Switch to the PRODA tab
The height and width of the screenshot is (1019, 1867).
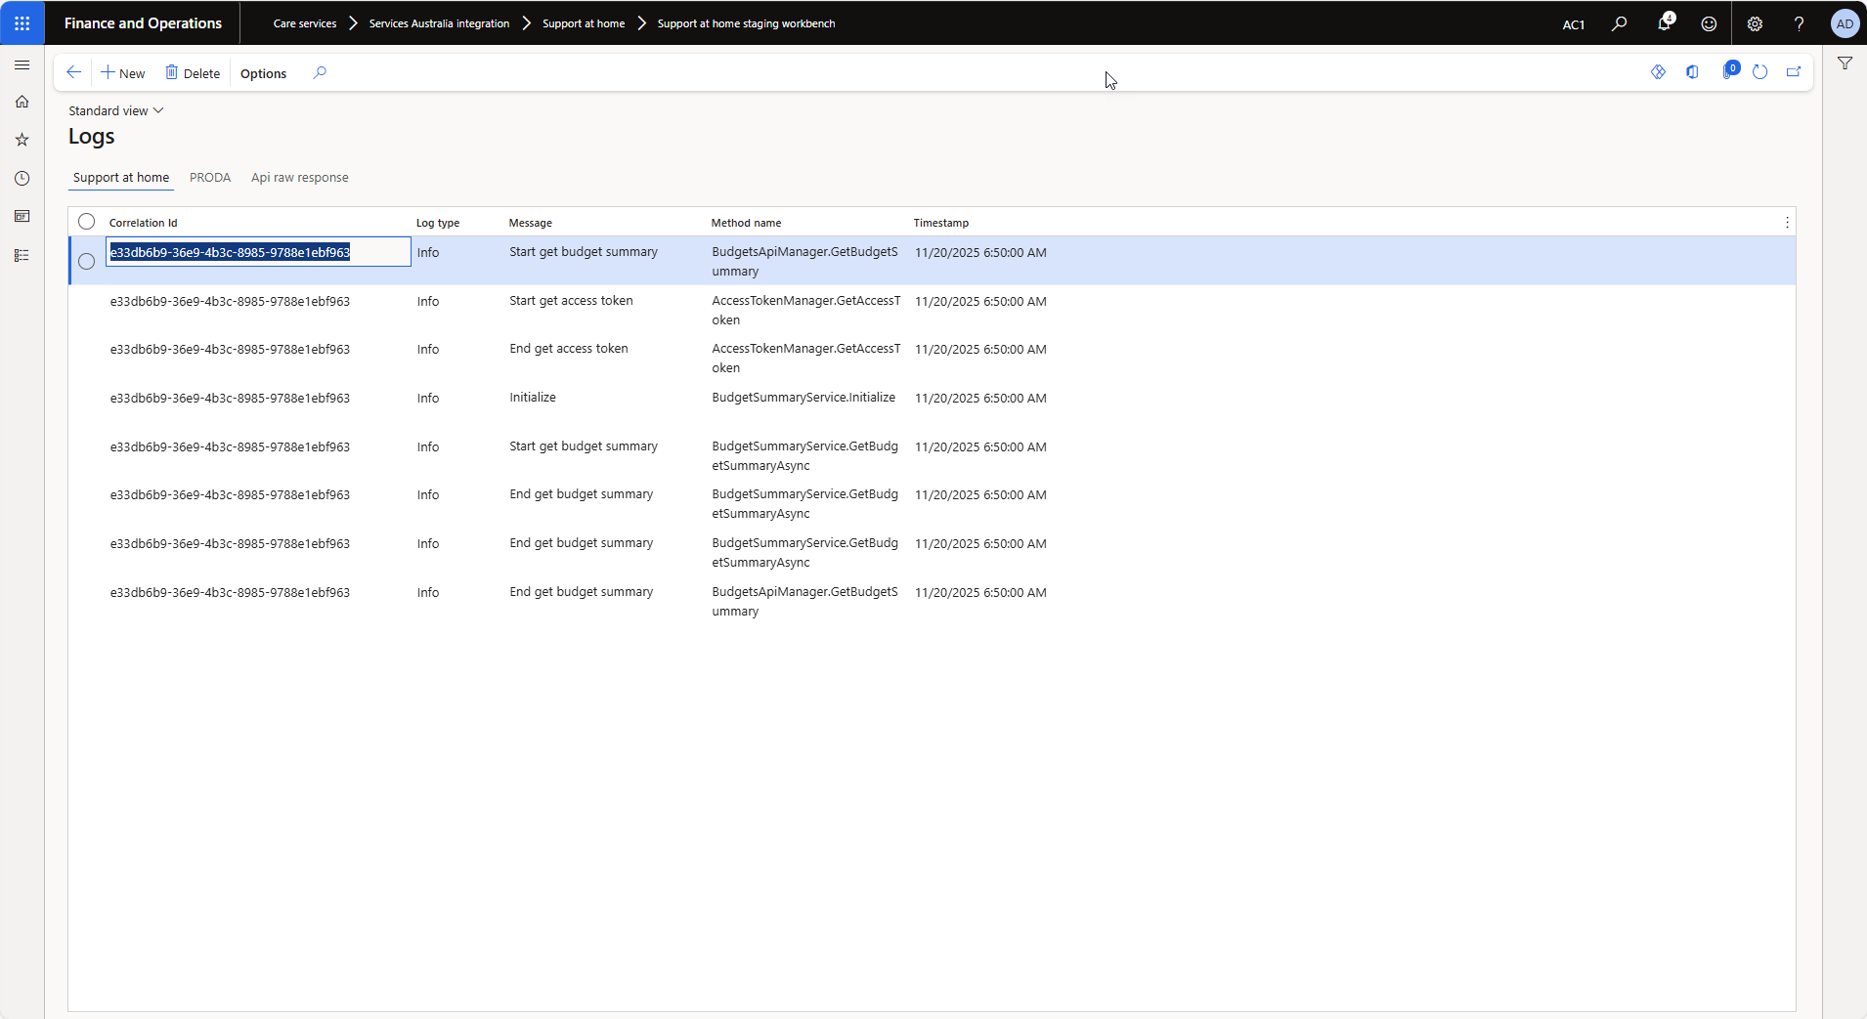coord(210,178)
